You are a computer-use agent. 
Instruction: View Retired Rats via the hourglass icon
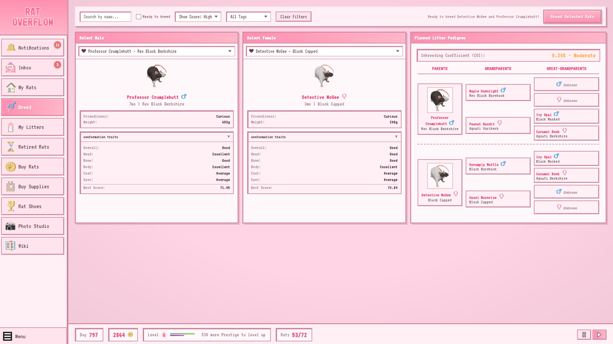click(x=11, y=147)
